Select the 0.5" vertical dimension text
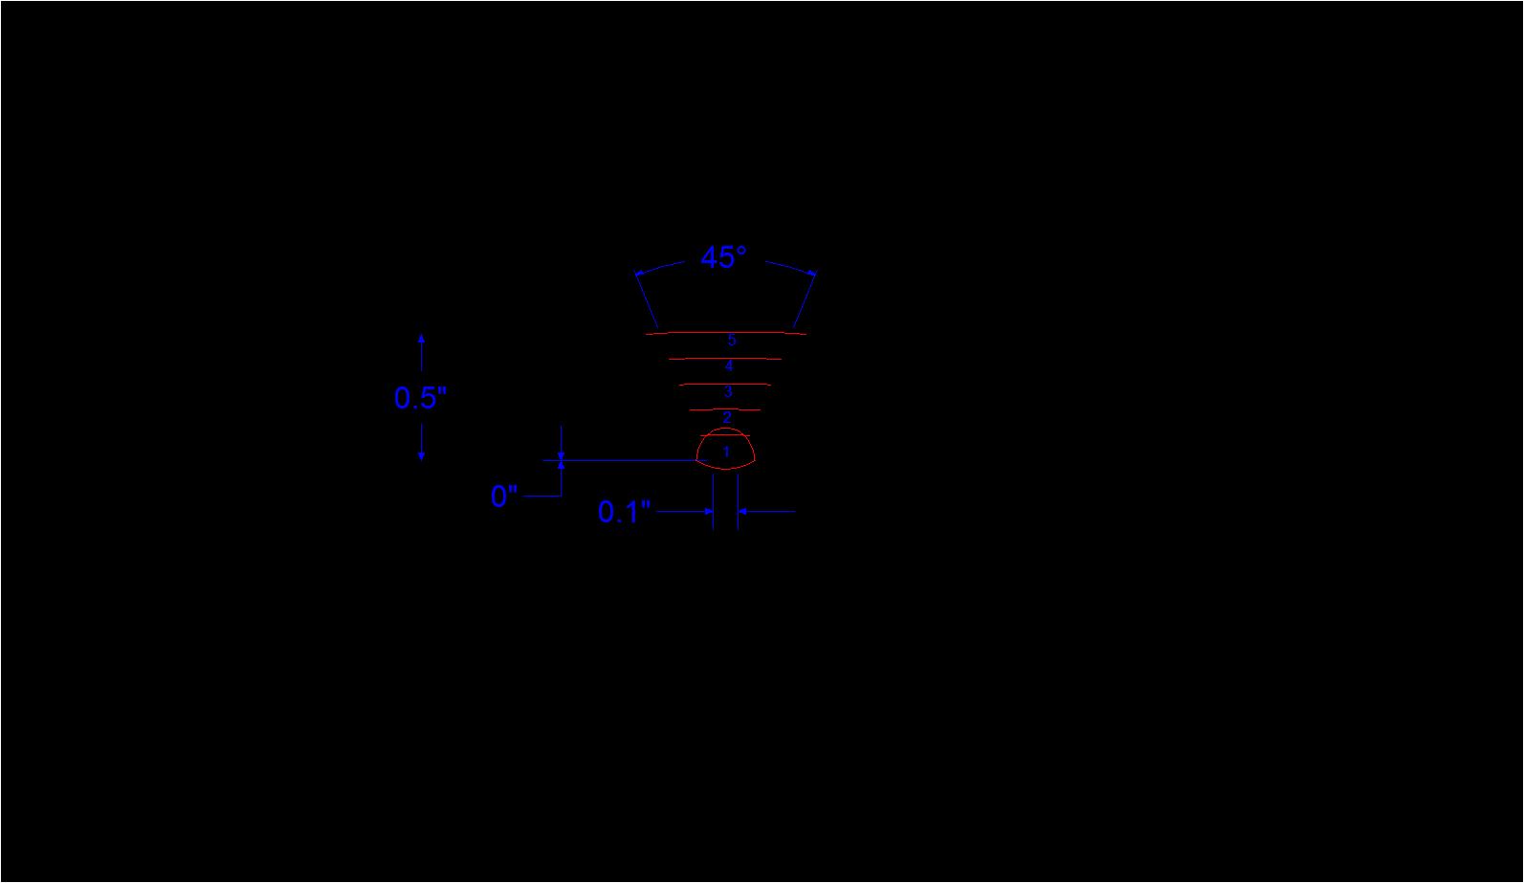 [x=421, y=398]
